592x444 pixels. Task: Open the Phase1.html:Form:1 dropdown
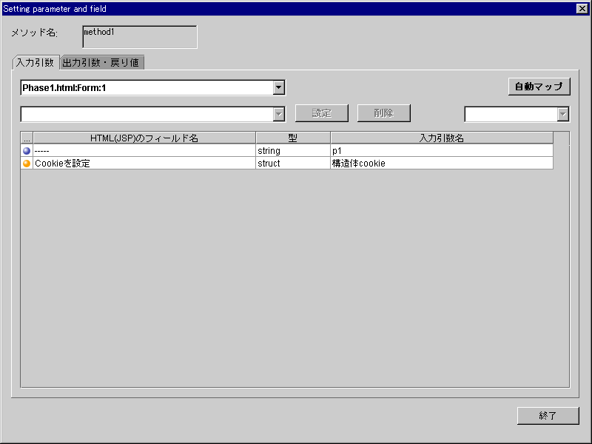279,87
